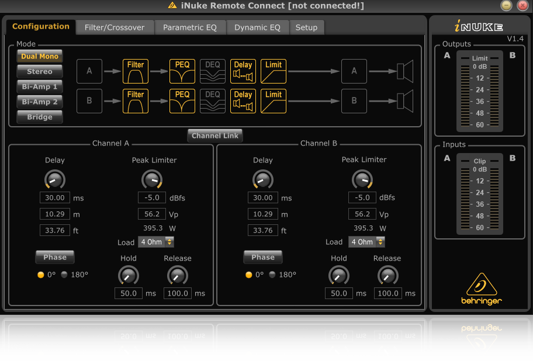533x361 pixels.
Task: Click the Channel B Release knob
Action: point(387,275)
